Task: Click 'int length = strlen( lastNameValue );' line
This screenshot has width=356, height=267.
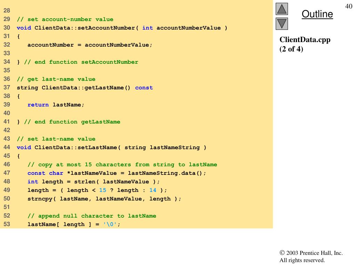Action: 94,181
